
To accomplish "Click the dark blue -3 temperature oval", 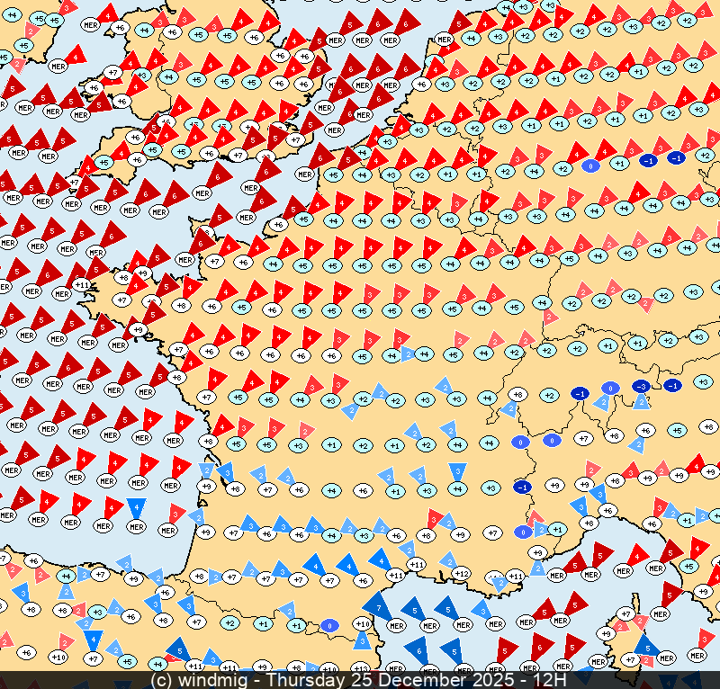I will pos(641,386).
